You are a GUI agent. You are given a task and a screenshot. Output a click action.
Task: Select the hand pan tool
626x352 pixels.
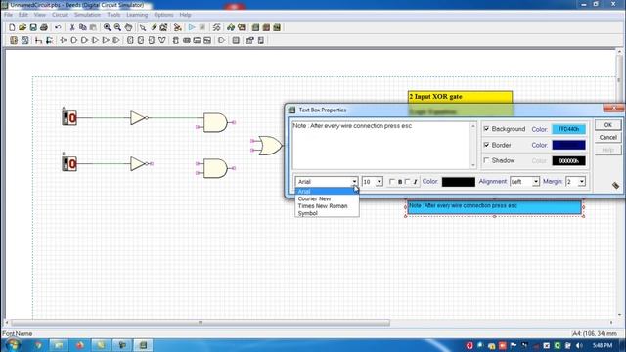click(x=128, y=27)
